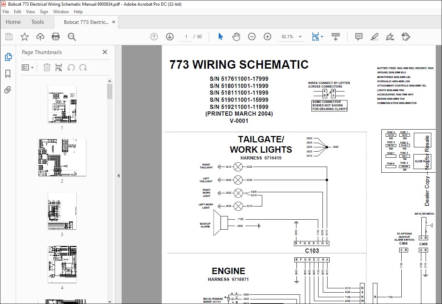The width and height of the screenshot is (442, 304).
Task: Click the current page number field
Action: pos(186,37)
